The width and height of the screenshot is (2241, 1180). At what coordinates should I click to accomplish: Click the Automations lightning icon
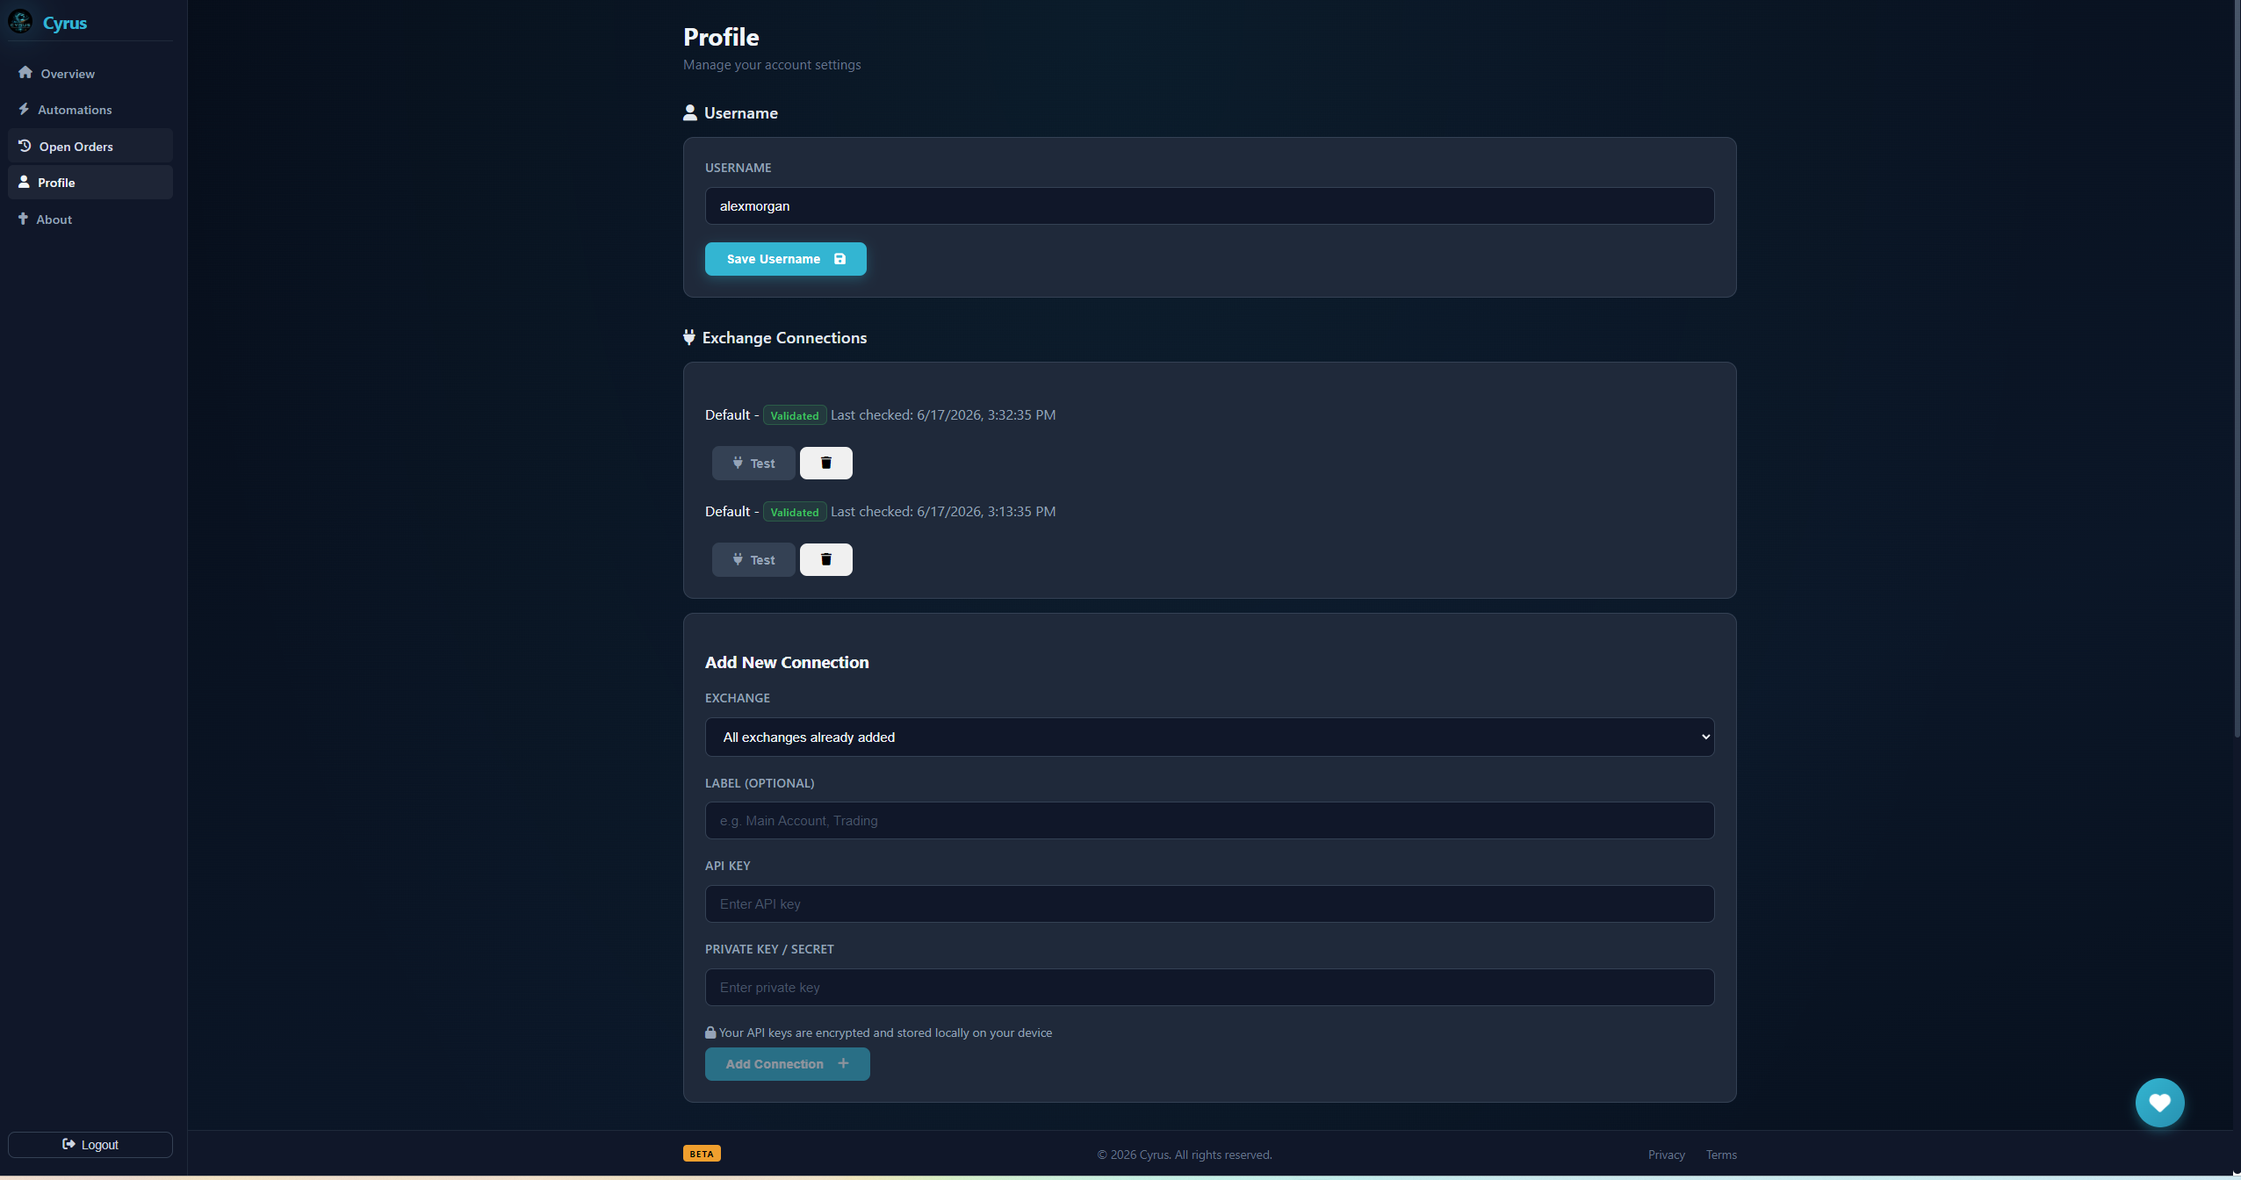pos(24,109)
